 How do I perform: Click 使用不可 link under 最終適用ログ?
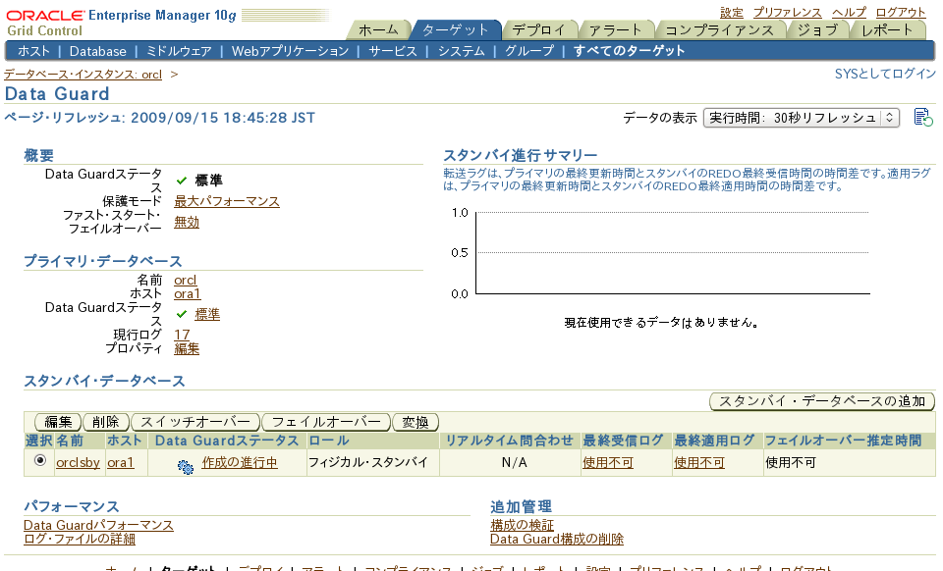pos(698,463)
